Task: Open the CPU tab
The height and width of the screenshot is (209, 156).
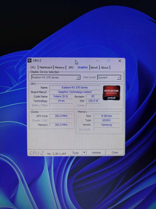Action: (33, 67)
